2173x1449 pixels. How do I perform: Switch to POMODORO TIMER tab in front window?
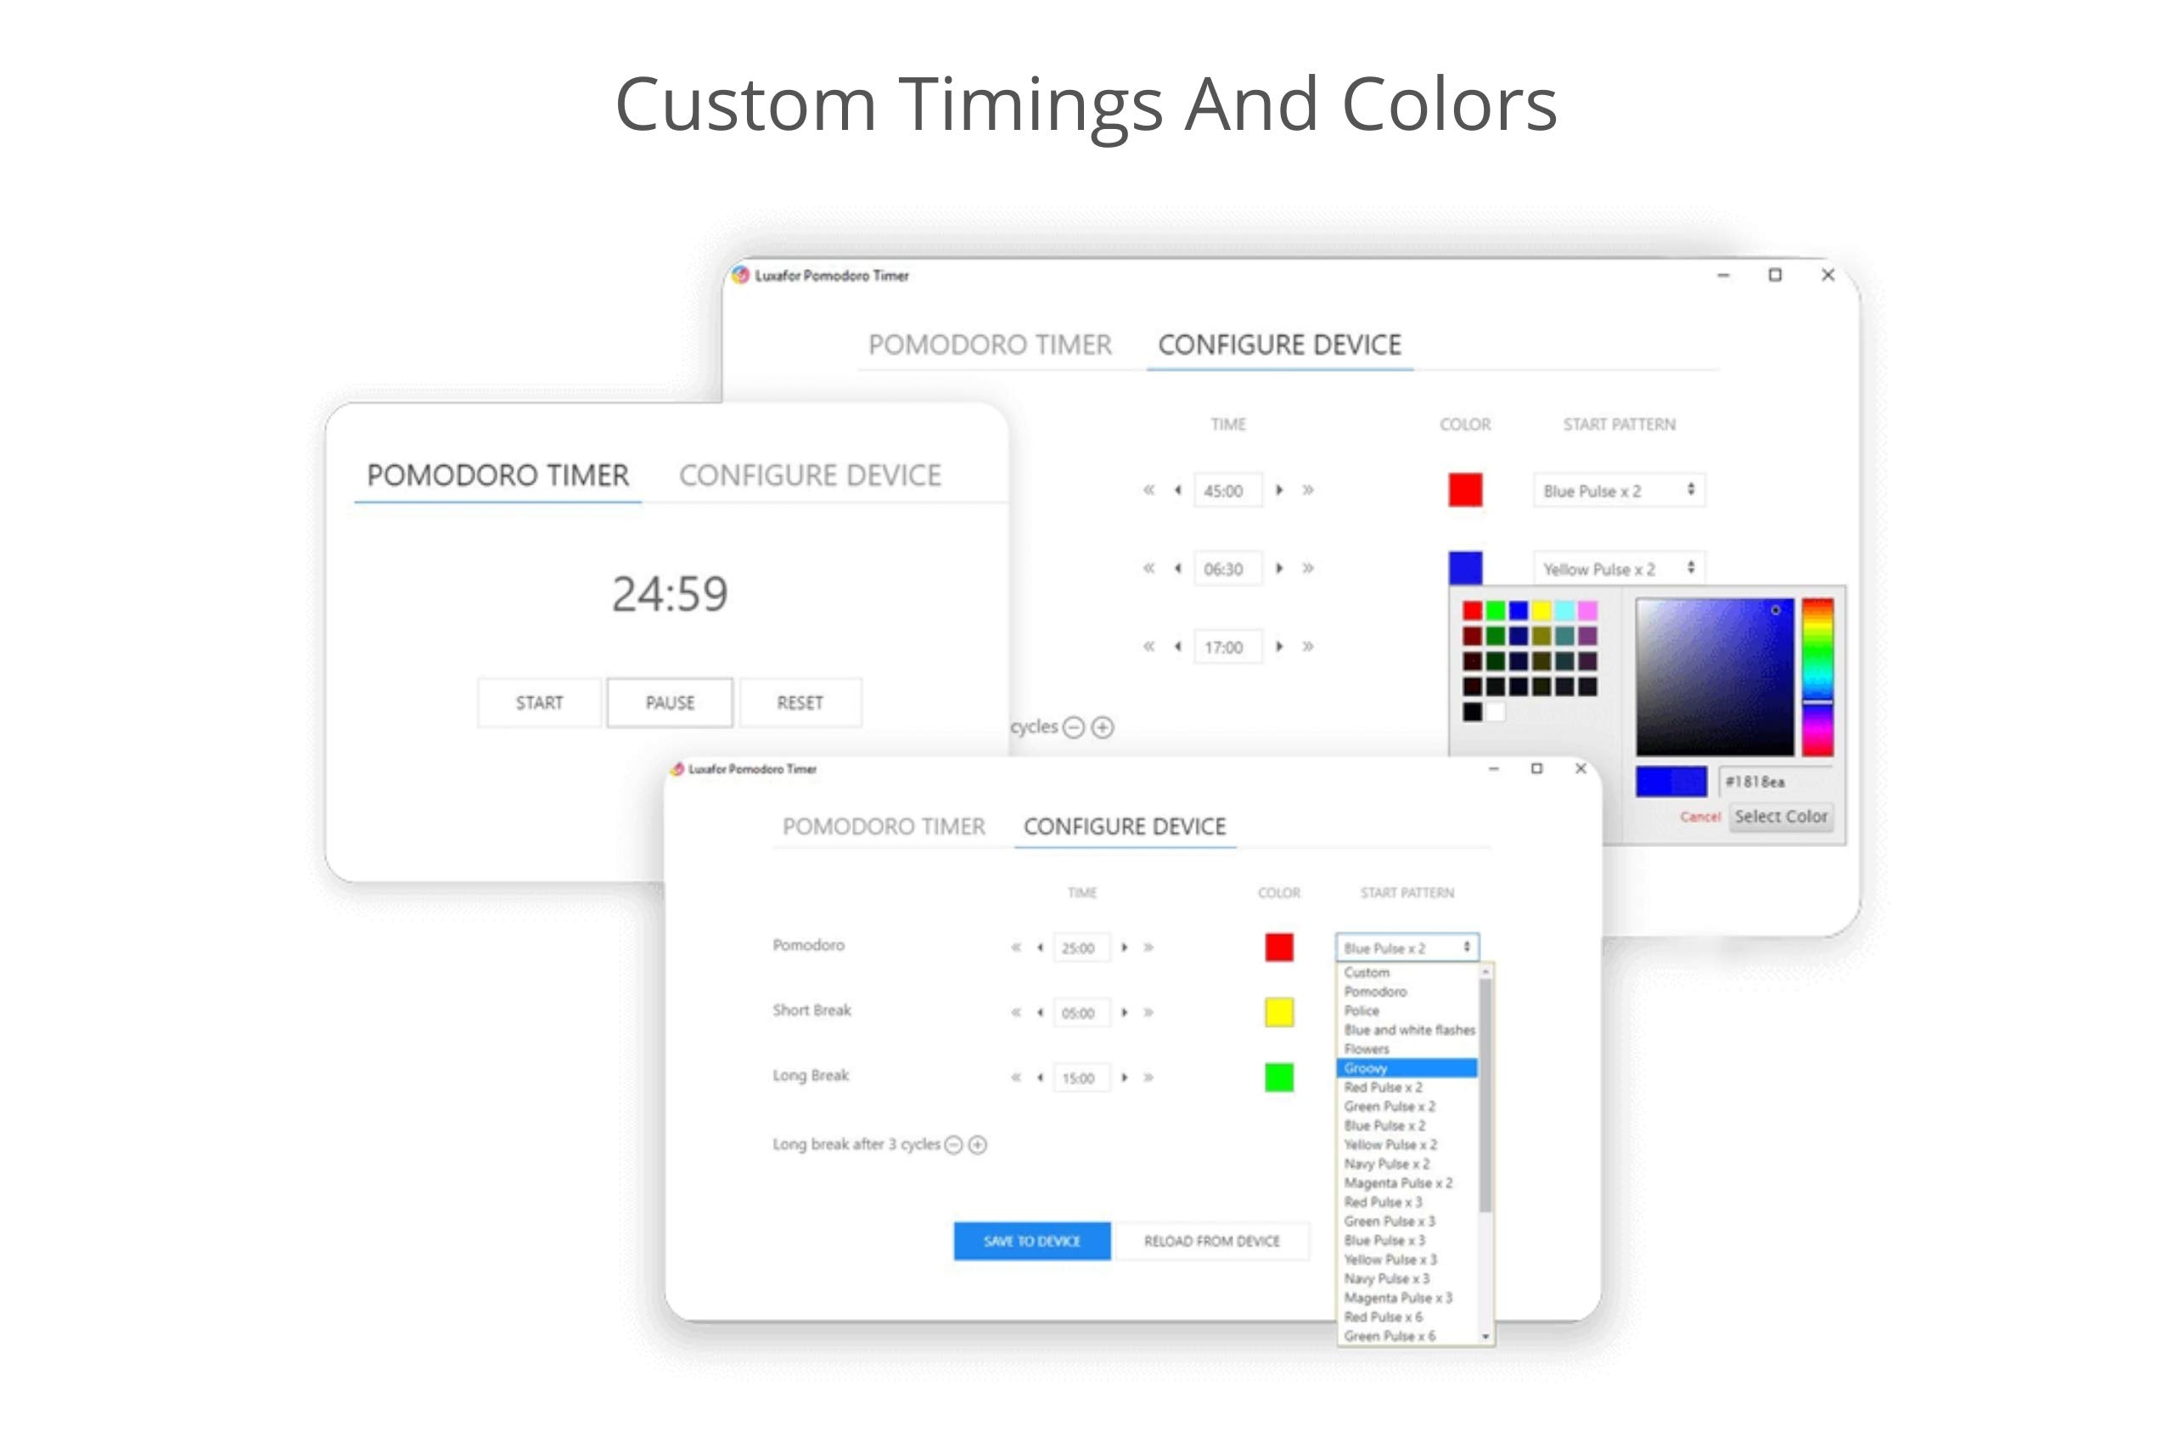(884, 826)
